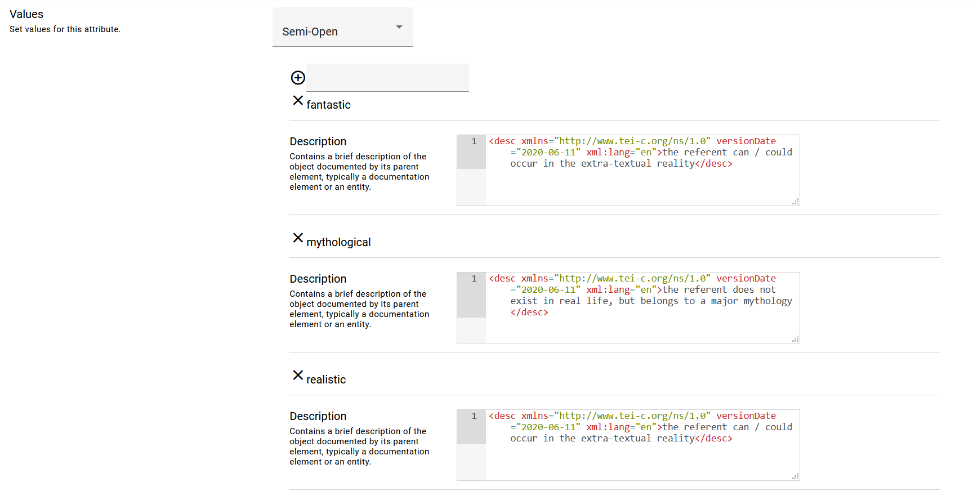Open the Semi-Open values type dropdown

click(342, 27)
